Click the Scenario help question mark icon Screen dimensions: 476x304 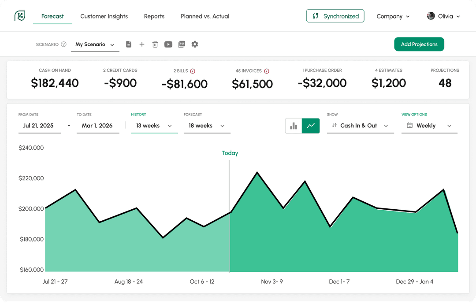(63, 44)
